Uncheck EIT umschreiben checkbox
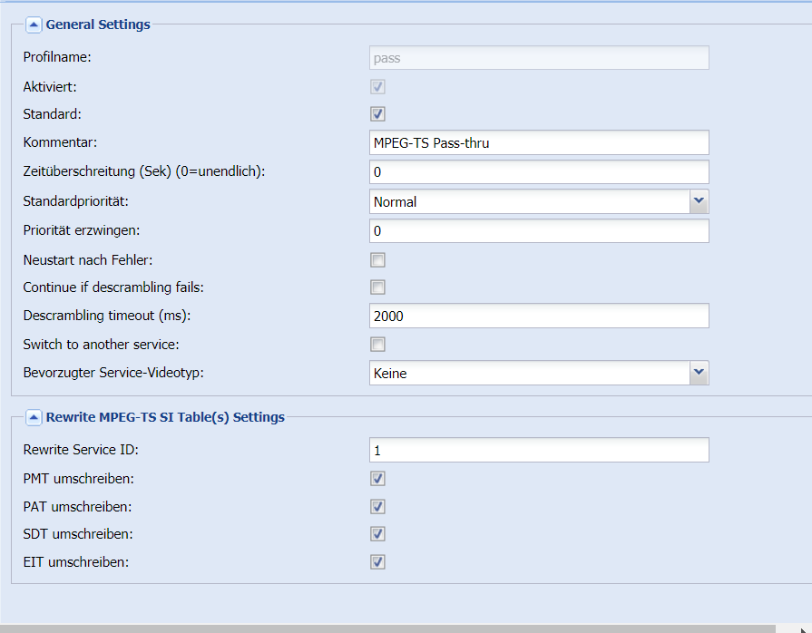The height and width of the screenshot is (633, 812). click(377, 562)
